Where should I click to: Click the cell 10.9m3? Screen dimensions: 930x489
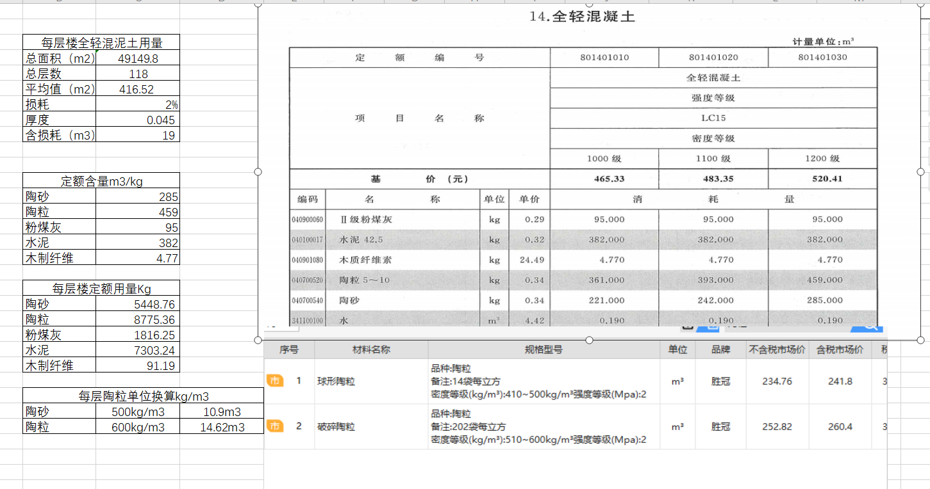(221, 412)
